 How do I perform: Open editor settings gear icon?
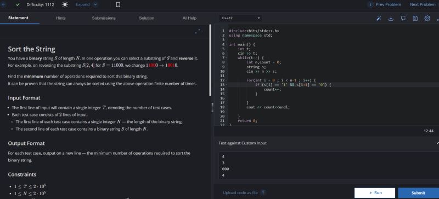(x=427, y=18)
